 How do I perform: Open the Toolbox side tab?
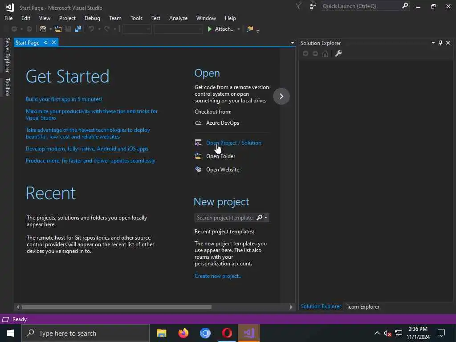pos(7,87)
